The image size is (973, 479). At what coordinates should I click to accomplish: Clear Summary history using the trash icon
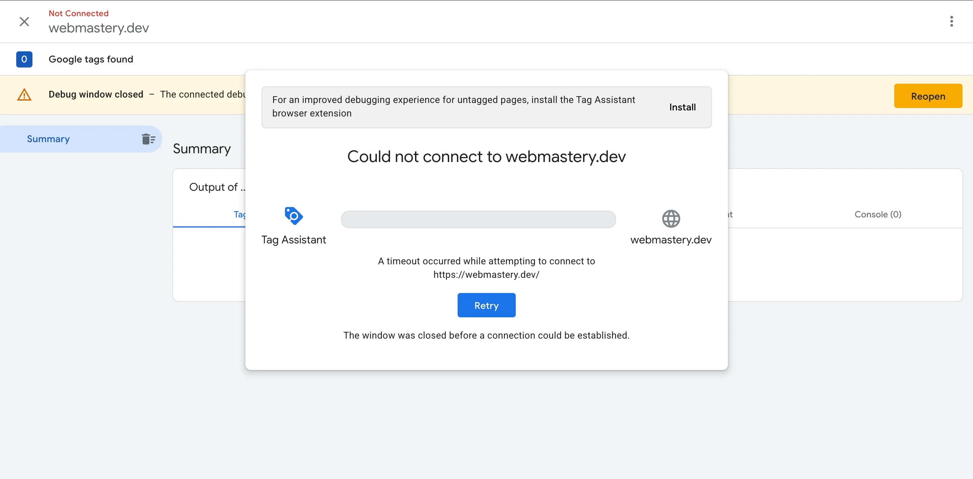(x=148, y=139)
